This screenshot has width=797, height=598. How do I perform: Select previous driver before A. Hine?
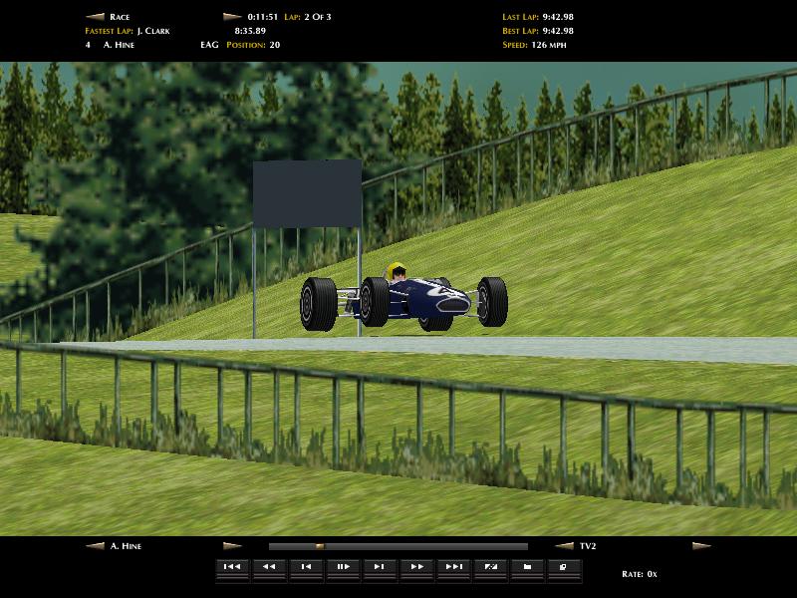[x=95, y=546]
